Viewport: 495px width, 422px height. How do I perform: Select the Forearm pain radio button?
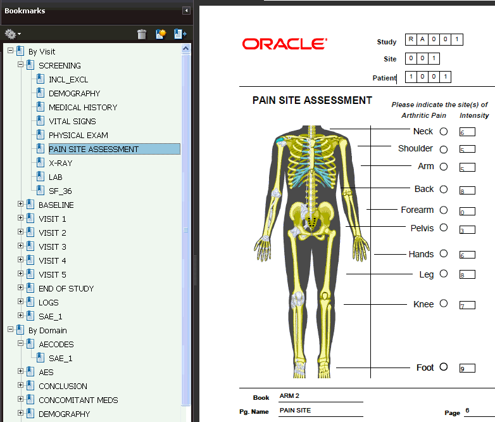444,210
